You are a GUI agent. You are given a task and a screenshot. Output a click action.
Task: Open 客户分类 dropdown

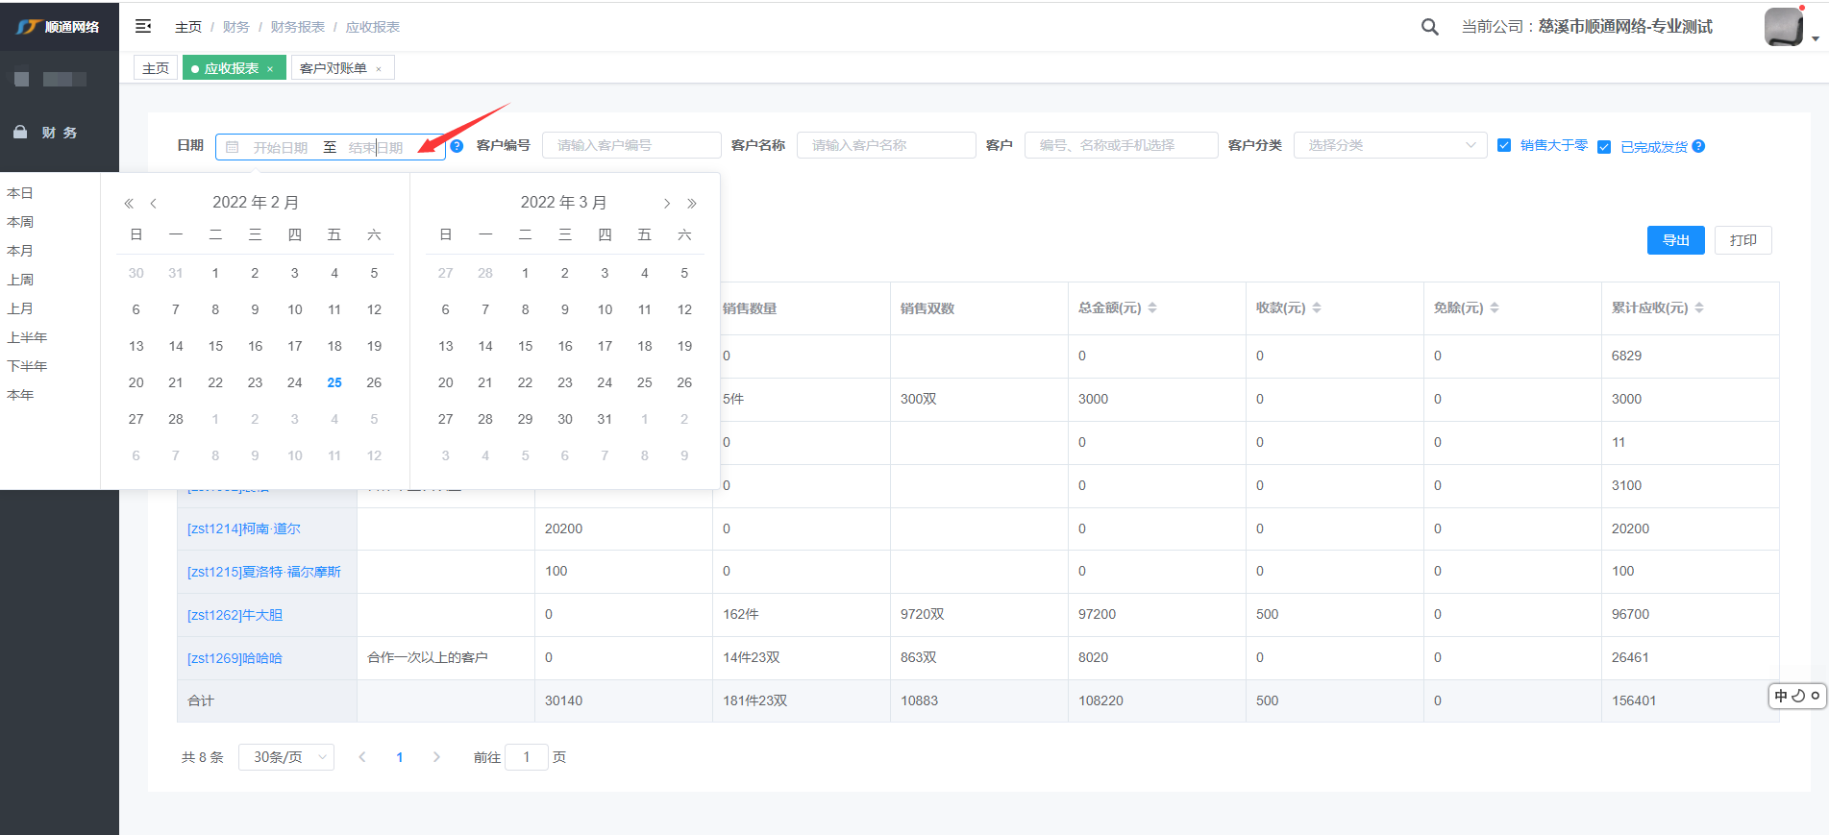pos(1390,145)
